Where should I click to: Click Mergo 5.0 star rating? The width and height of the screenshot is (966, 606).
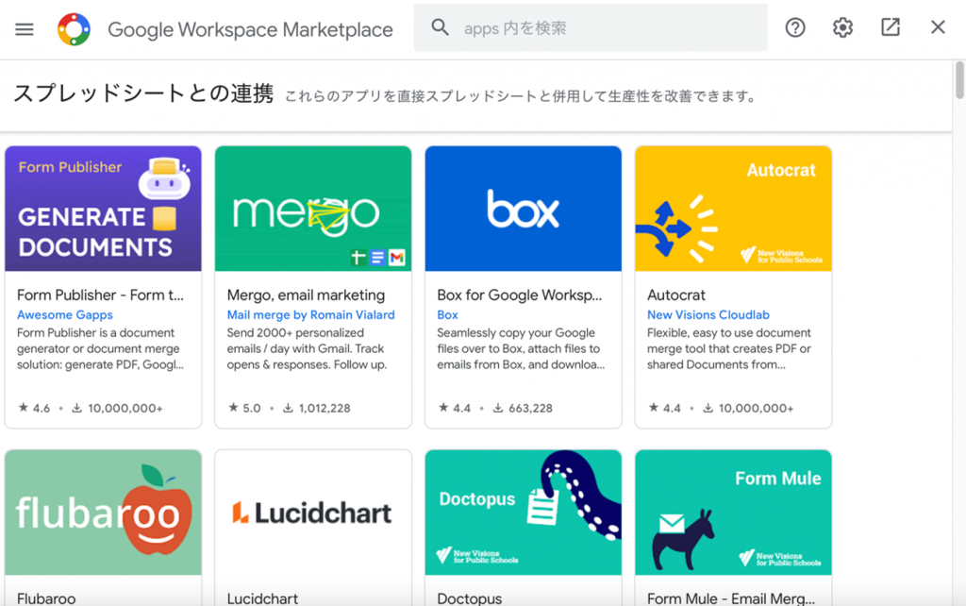(244, 408)
